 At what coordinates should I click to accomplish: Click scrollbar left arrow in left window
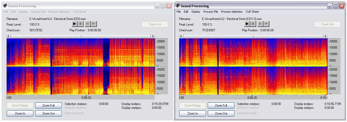pyautogui.click(x=9, y=36)
